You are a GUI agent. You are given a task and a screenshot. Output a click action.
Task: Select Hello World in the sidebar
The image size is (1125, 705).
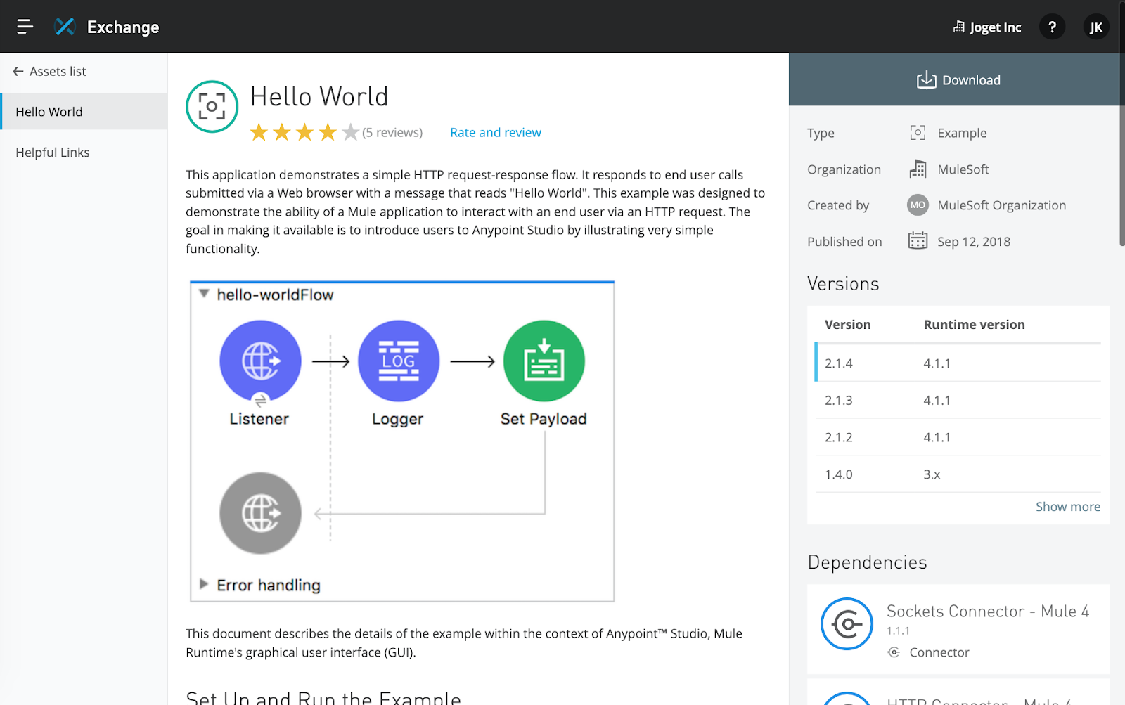tap(84, 112)
